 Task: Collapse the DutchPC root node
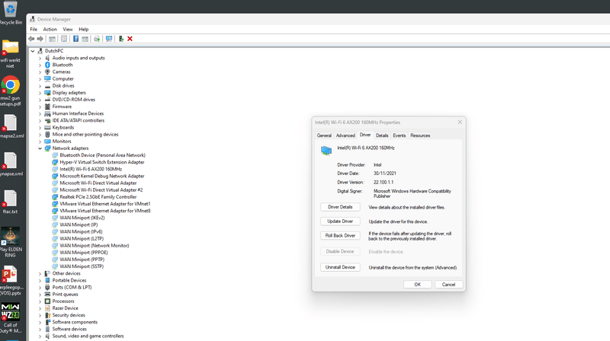(x=33, y=51)
